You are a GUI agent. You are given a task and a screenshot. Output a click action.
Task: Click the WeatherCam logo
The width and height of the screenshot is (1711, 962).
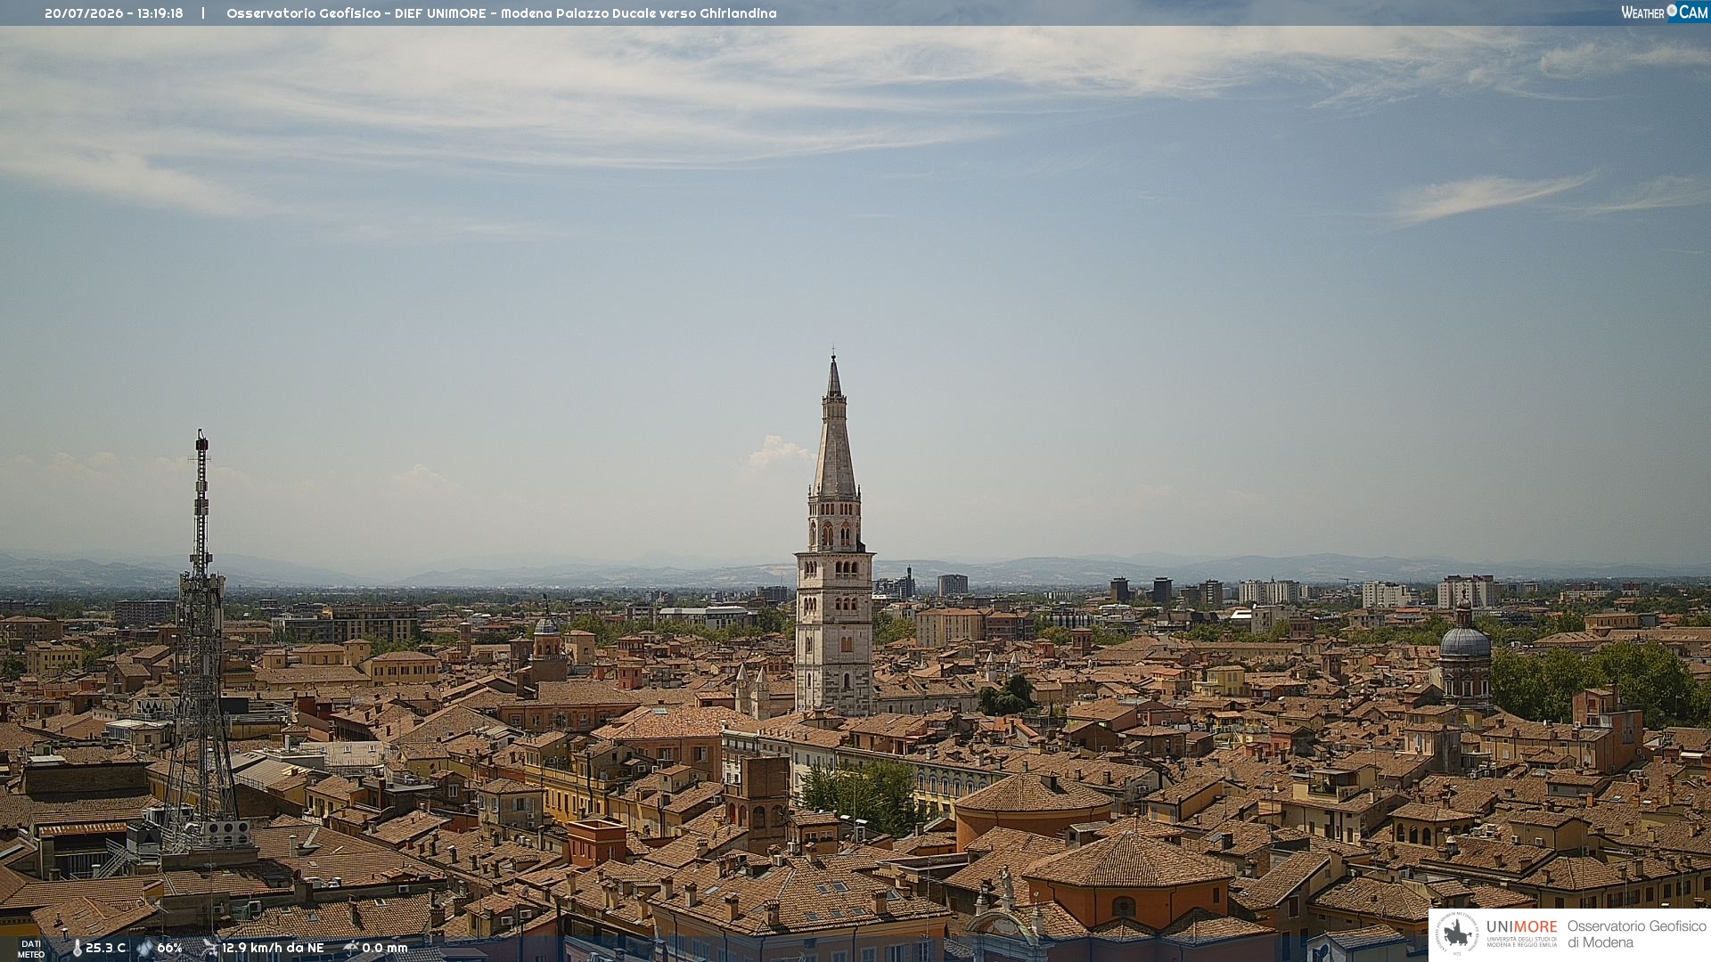pos(1665,12)
